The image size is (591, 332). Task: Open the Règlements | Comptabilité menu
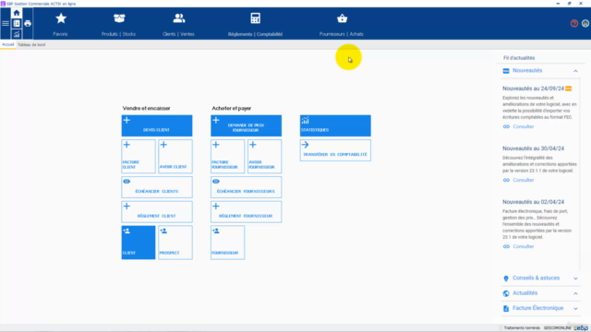(255, 24)
